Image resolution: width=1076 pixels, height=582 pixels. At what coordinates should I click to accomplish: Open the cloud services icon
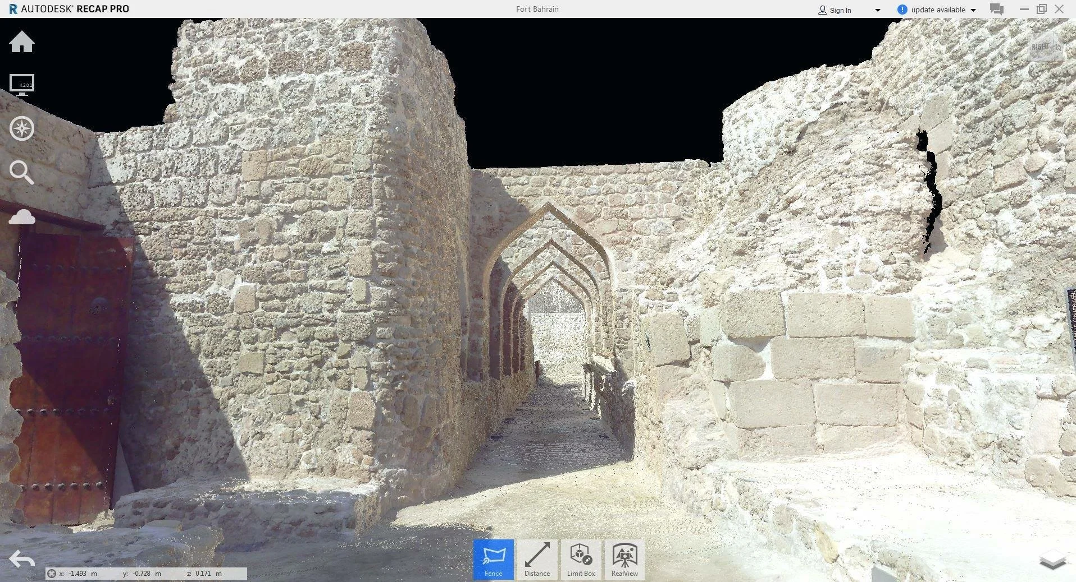click(x=22, y=217)
